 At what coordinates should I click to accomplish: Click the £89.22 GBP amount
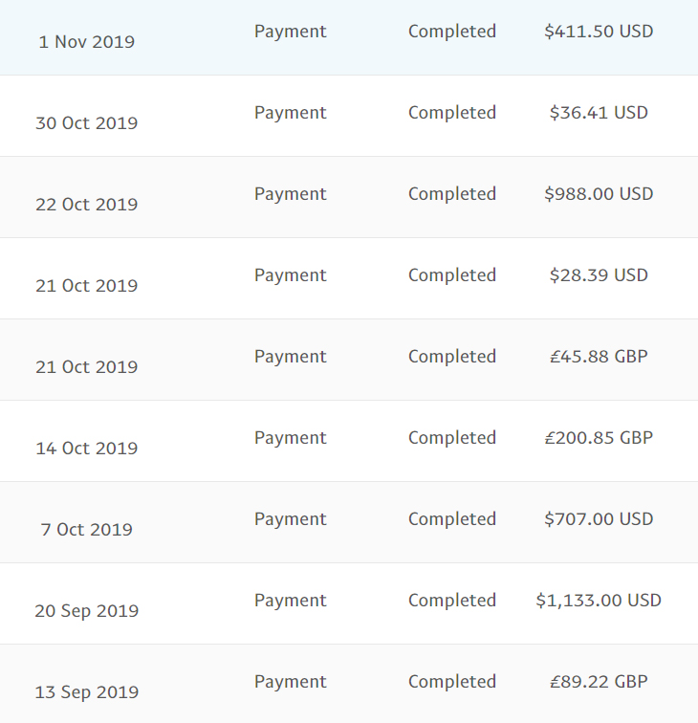tap(599, 682)
